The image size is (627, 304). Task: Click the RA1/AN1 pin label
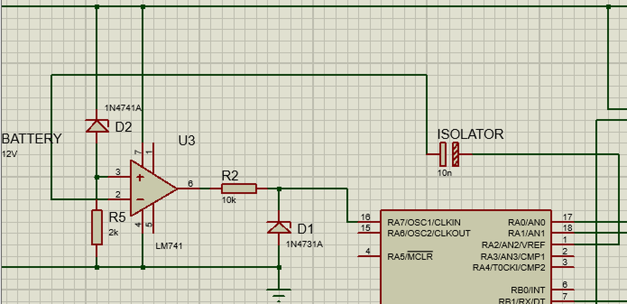(x=527, y=233)
